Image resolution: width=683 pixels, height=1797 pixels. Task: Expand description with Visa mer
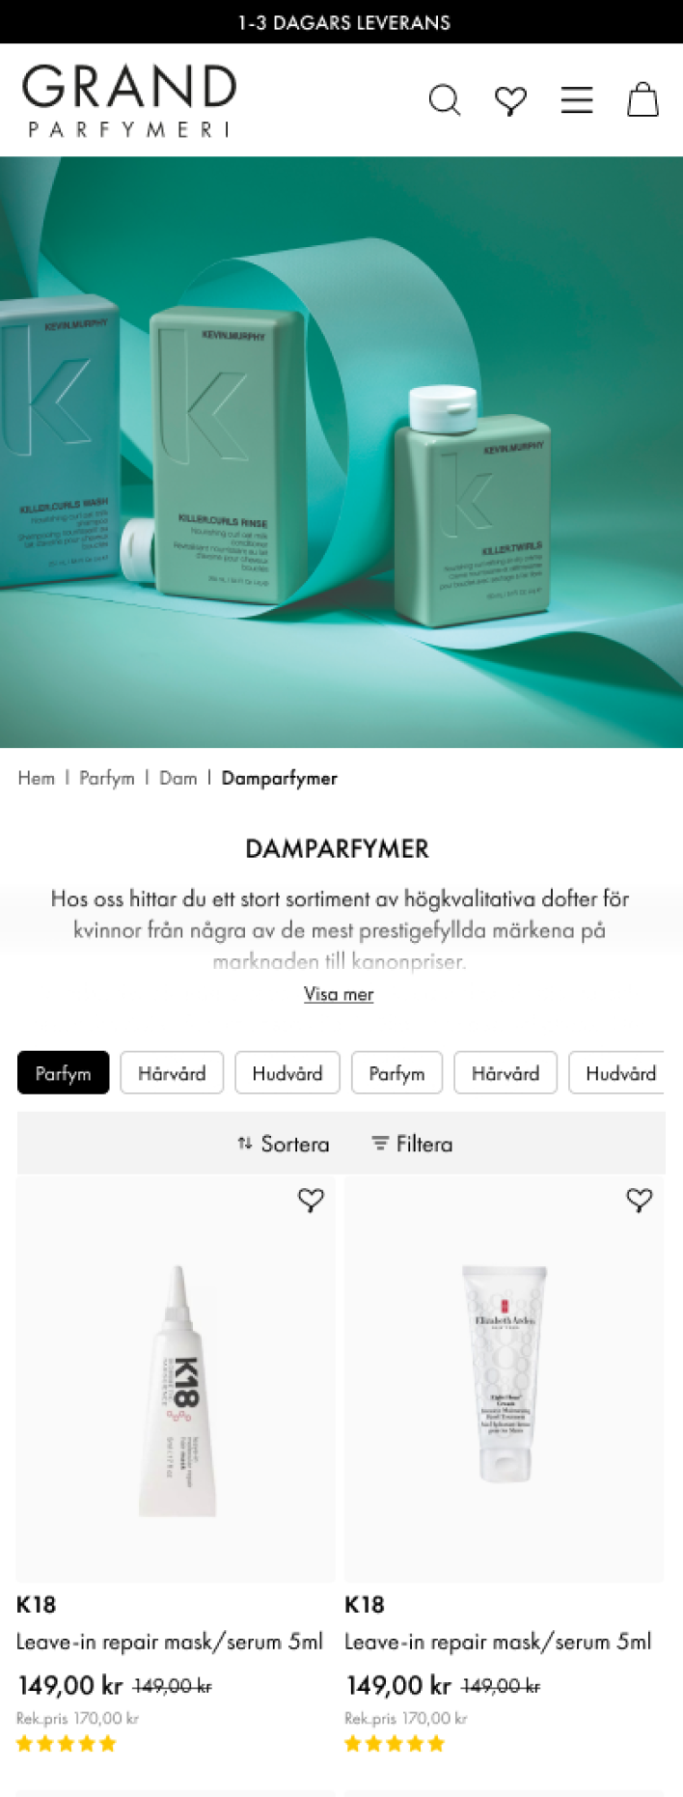(339, 994)
